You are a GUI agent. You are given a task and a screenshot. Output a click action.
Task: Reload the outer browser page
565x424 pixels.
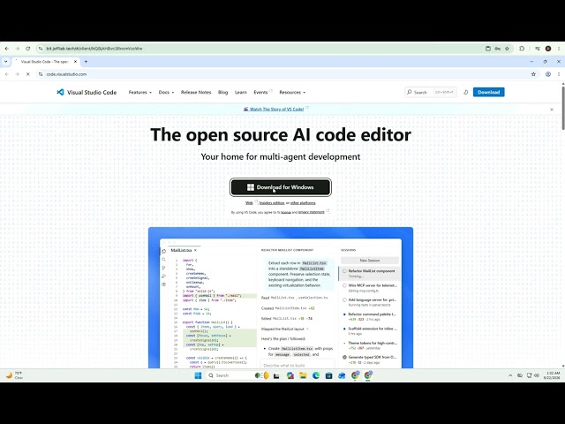point(27,49)
